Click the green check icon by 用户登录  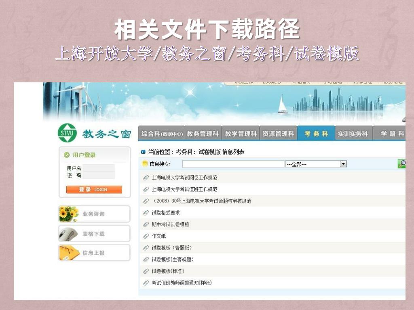[67, 155]
